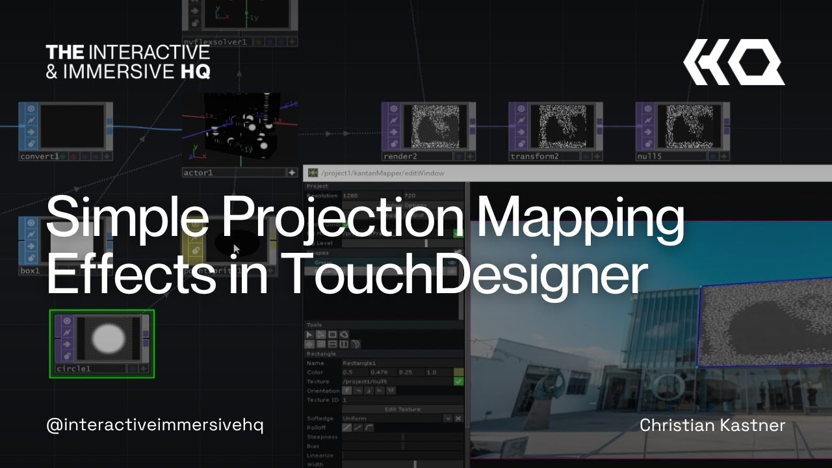The width and height of the screenshot is (832, 468).
Task: Click the Linearize field
Action: click(403, 455)
